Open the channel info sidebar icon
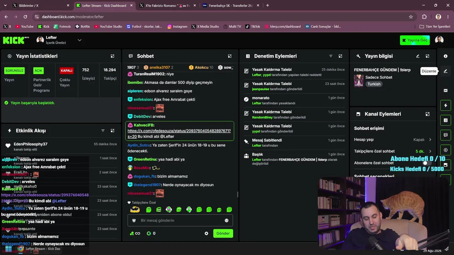The image size is (454, 255). click(445, 56)
